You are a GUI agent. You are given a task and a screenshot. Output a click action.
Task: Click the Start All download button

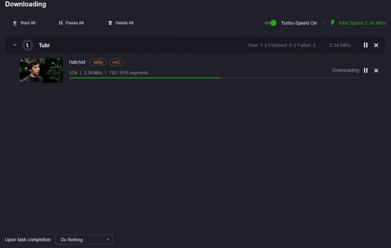[24, 23]
